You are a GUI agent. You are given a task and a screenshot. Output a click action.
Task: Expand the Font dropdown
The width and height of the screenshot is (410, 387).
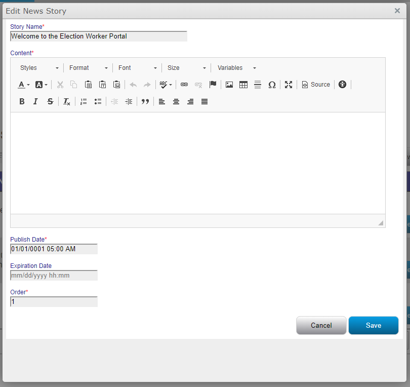click(x=137, y=68)
